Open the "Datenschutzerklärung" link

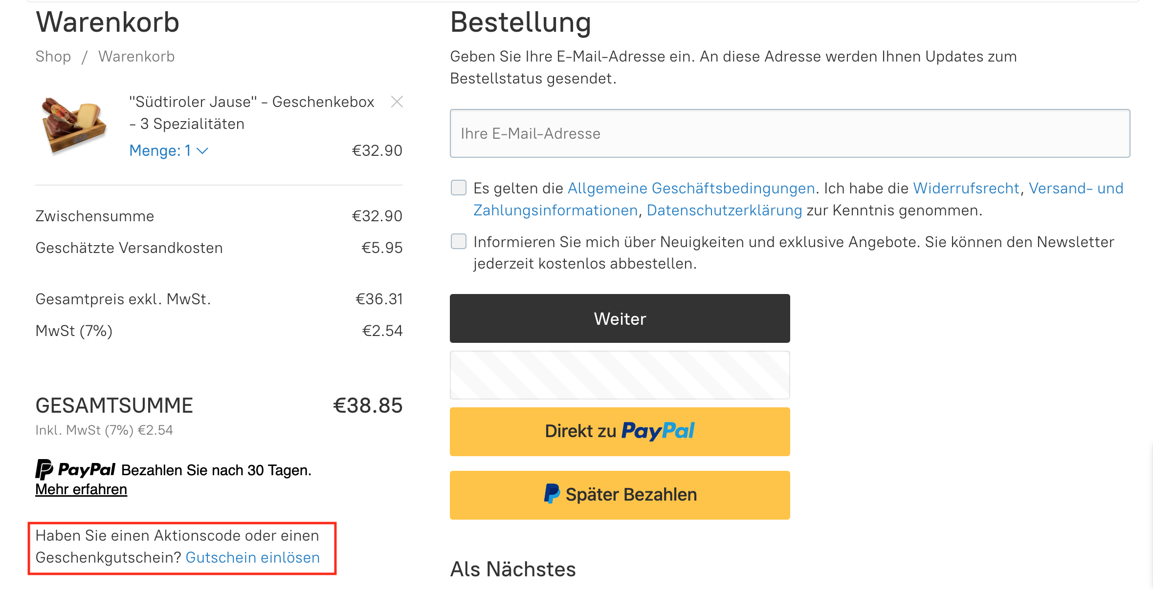[724, 210]
